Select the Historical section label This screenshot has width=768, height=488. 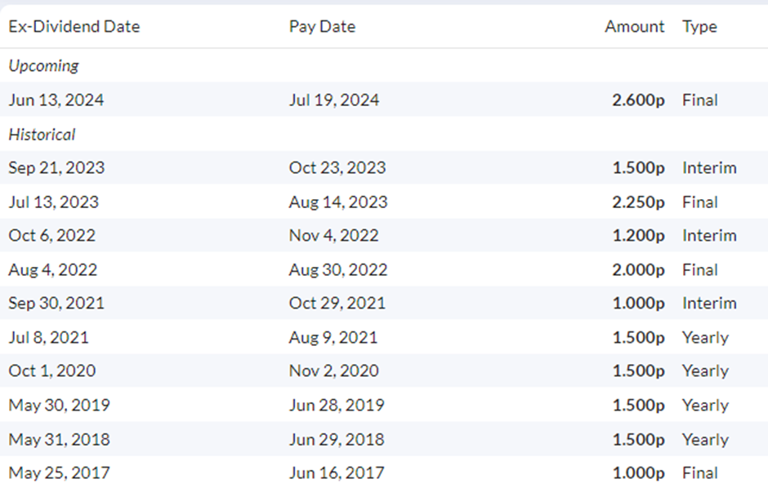42,135
